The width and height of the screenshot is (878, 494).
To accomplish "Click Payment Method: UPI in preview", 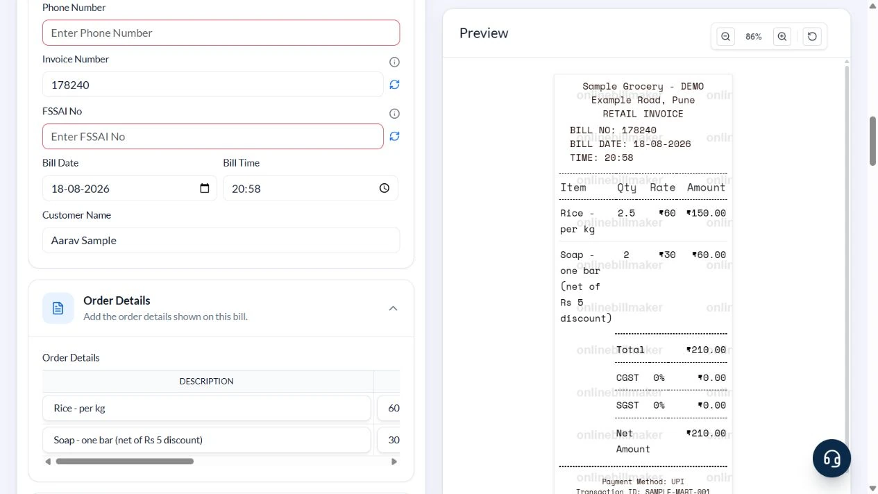I will point(643,482).
